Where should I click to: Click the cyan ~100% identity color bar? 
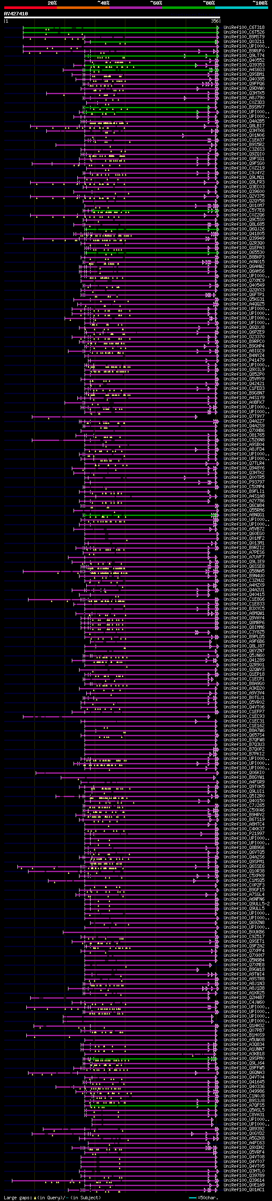coord(242,8)
